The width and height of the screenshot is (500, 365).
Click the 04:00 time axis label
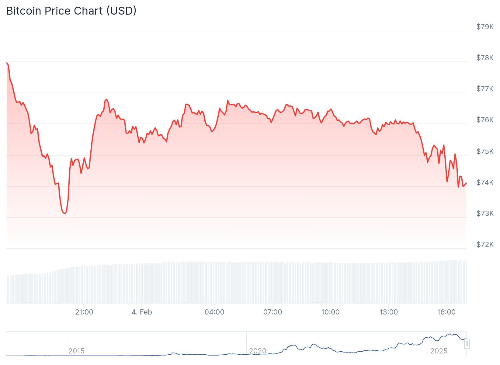tap(214, 312)
